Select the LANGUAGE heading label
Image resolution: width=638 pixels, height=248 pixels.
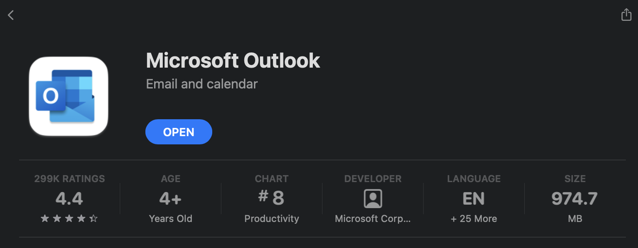click(474, 179)
